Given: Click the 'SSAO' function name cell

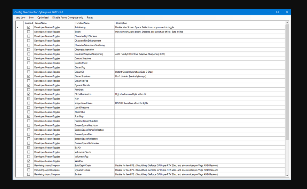Looking at the screenshot, I should tap(94, 147).
